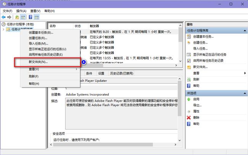Click 创建基本任务 icon in the 操作 pane

click(x=189, y=37)
